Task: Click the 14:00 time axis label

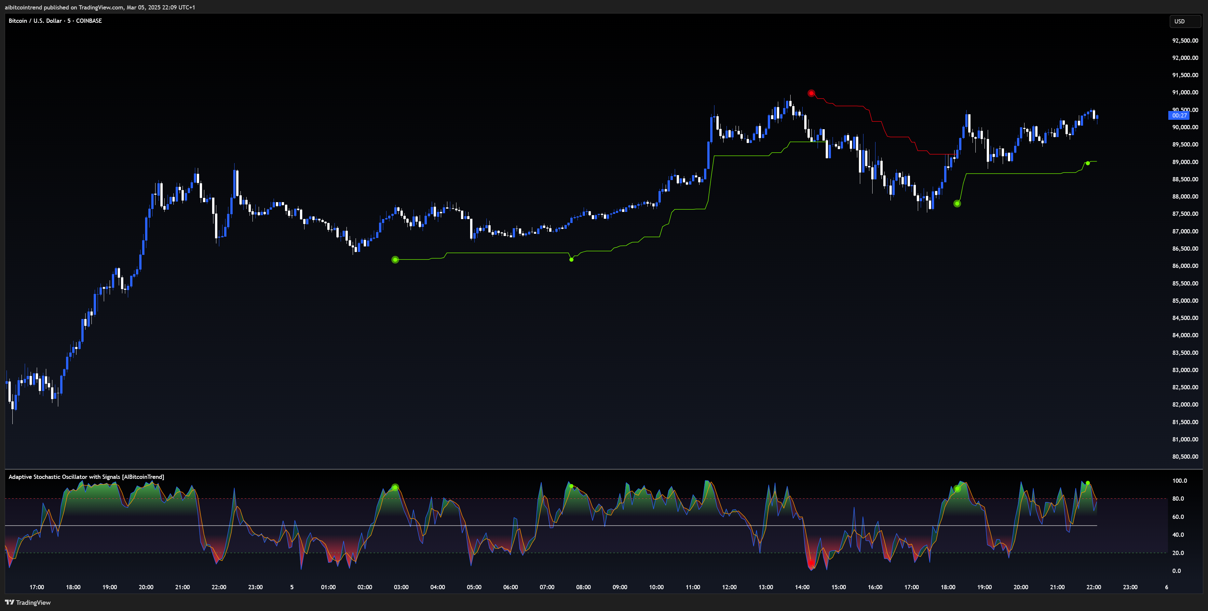Action: (x=802, y=587)
